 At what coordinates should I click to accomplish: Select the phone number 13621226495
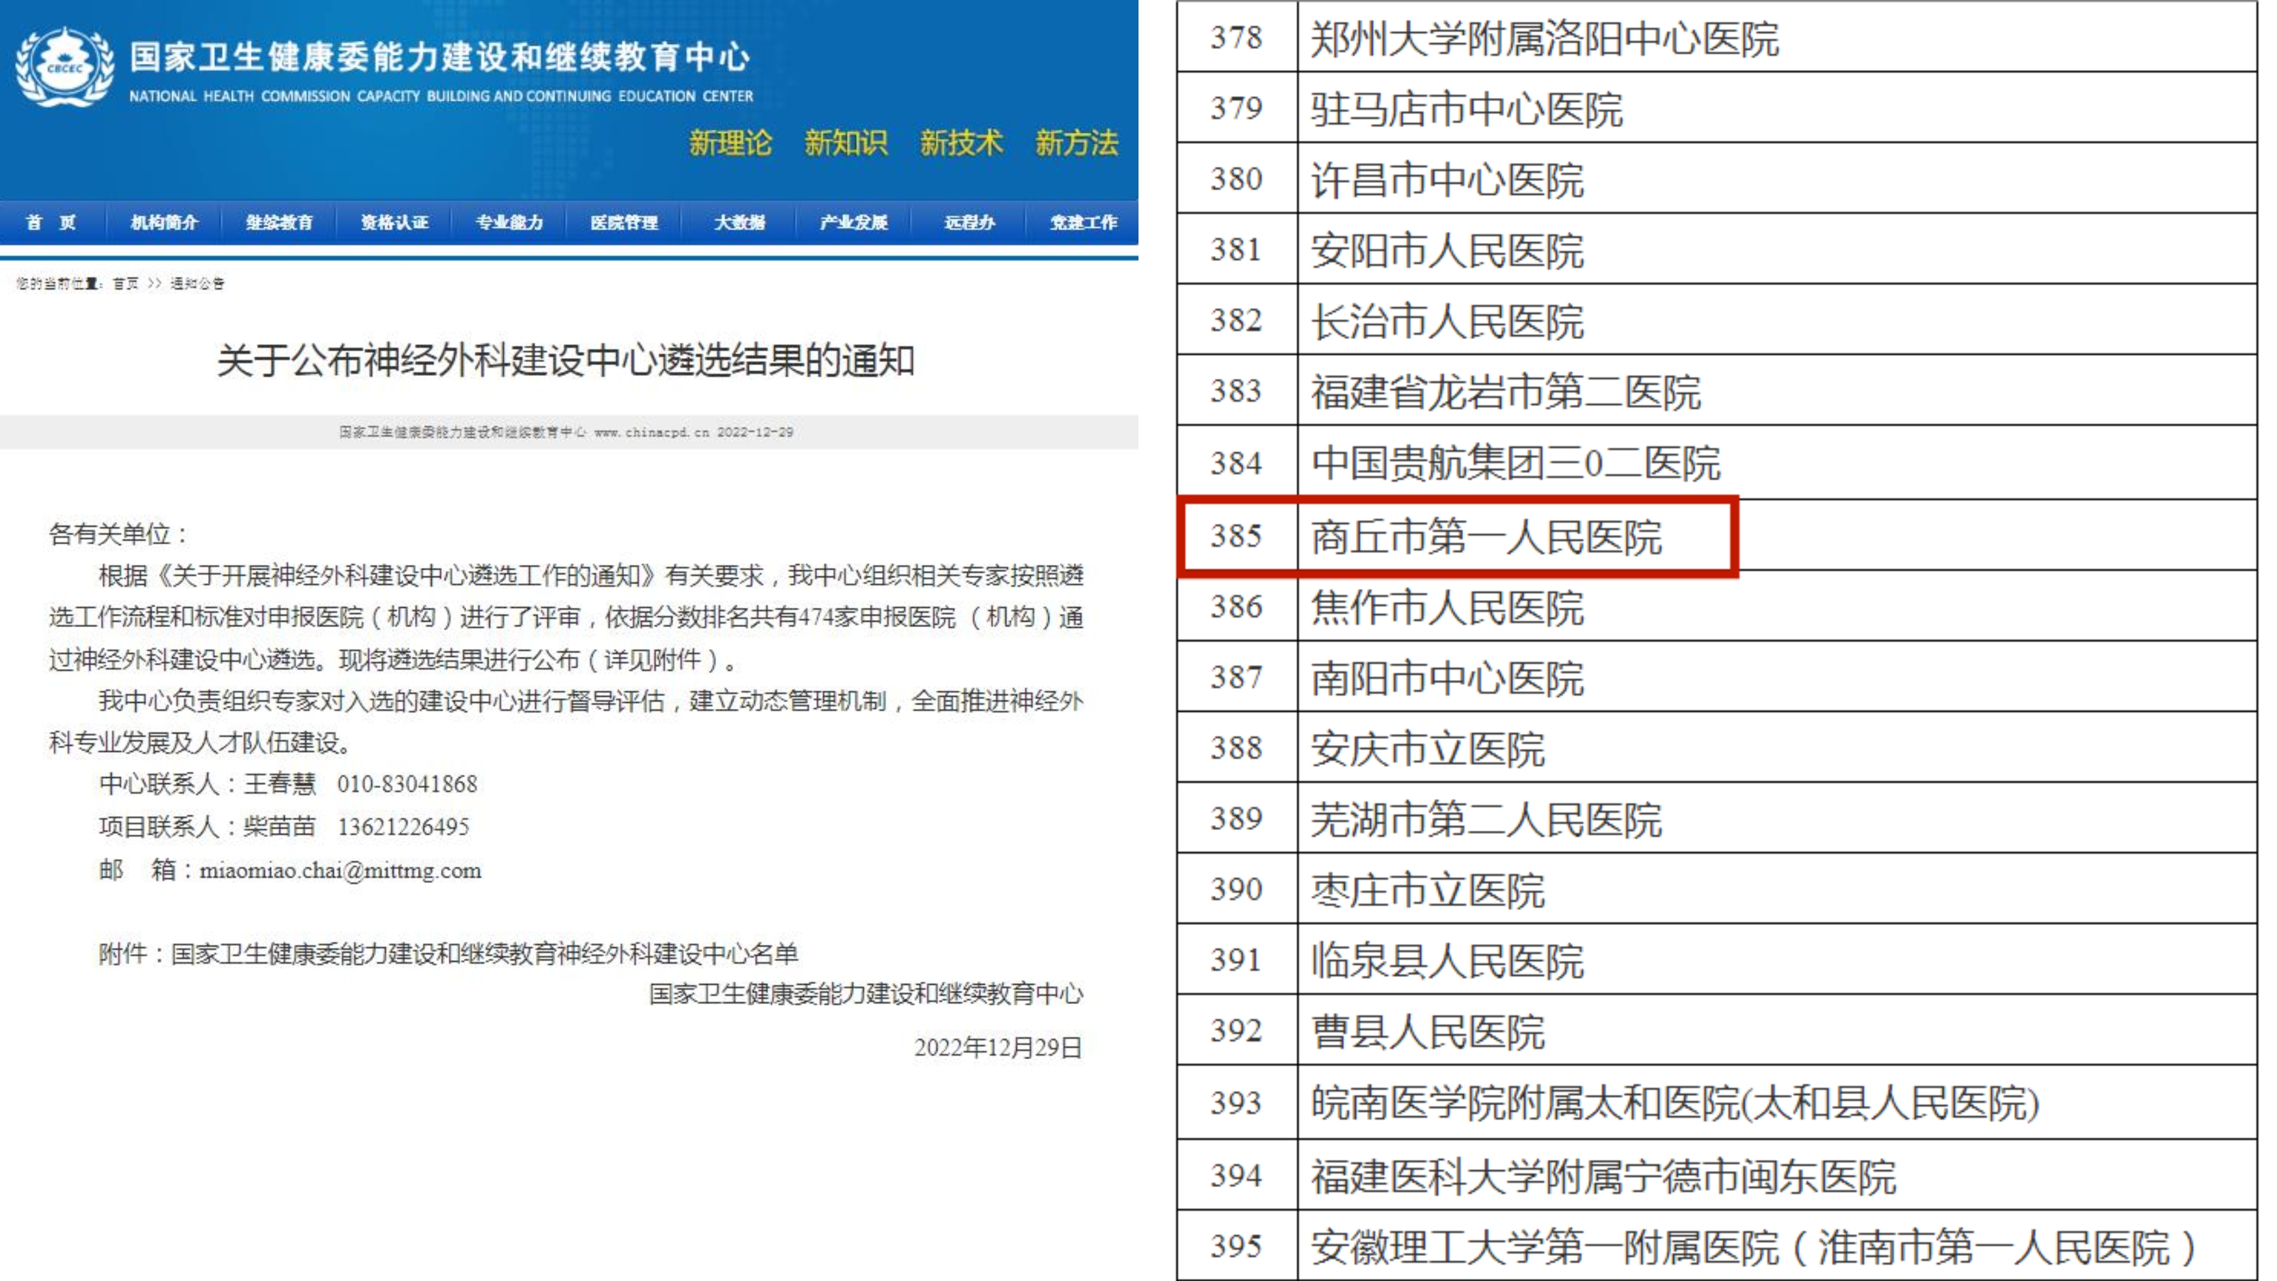point(403,827)
